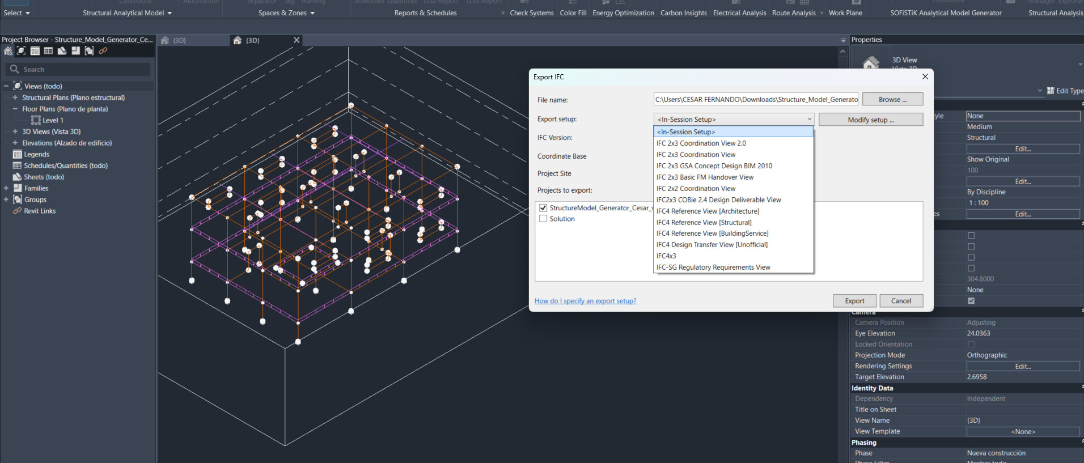Choose IFC-SG Regulatory Requirements View
The height and width of the screenshot is (463, 1084).
734,267
